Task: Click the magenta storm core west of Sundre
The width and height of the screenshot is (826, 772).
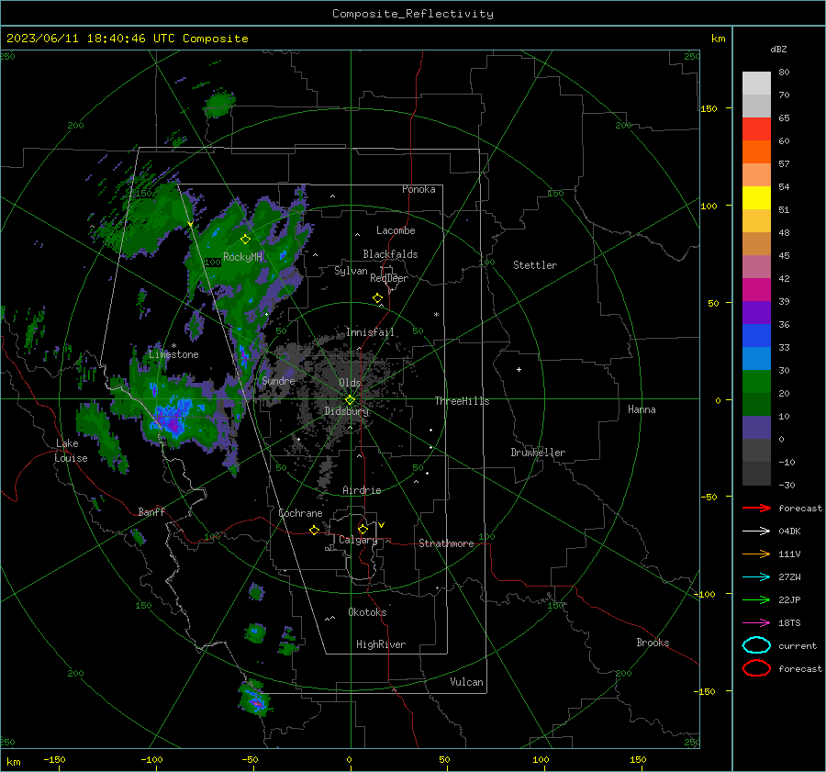Action: (x=173, y=421)
